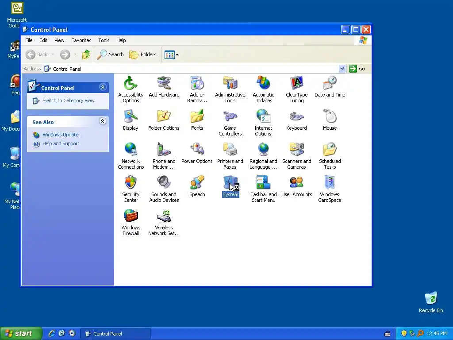
Task: Click Control Panel taskbar button
Action: click(x=115, y=334)
